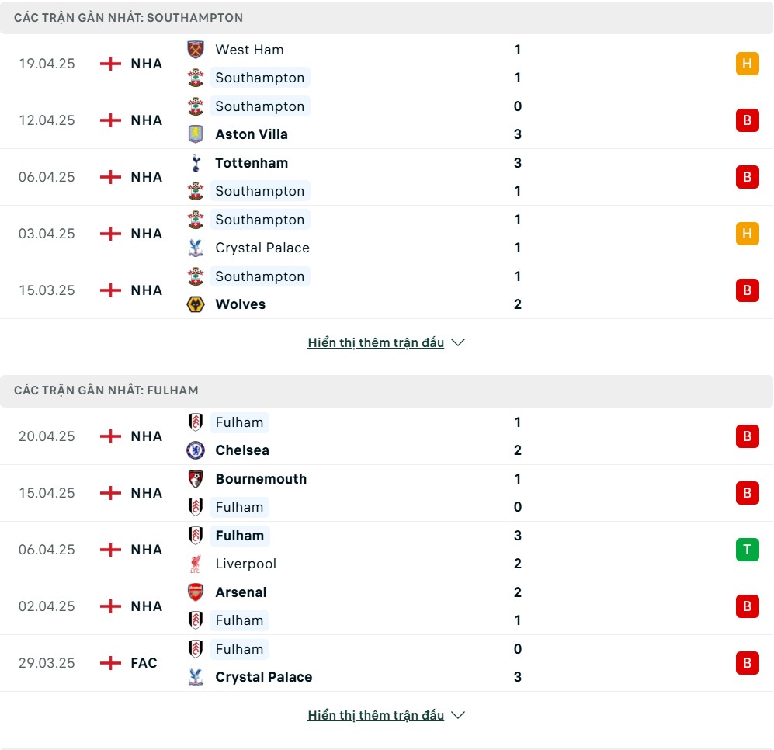
Task: Click the Bournemouth club crest
Action: coord(196,479)
